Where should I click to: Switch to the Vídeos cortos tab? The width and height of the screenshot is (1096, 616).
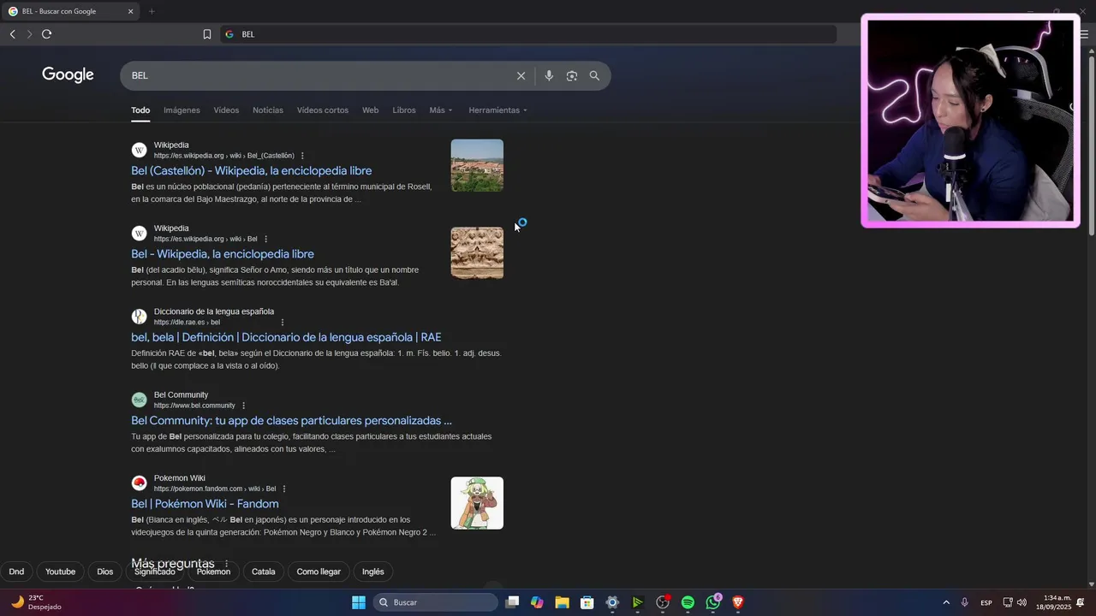point(322,110)
